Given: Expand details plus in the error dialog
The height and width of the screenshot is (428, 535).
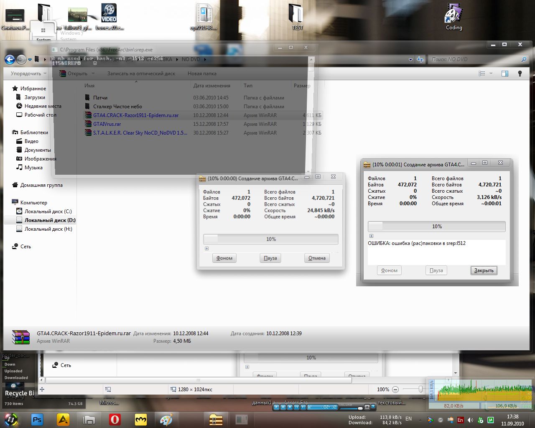Looking at the screenshot, I should 371,236.
